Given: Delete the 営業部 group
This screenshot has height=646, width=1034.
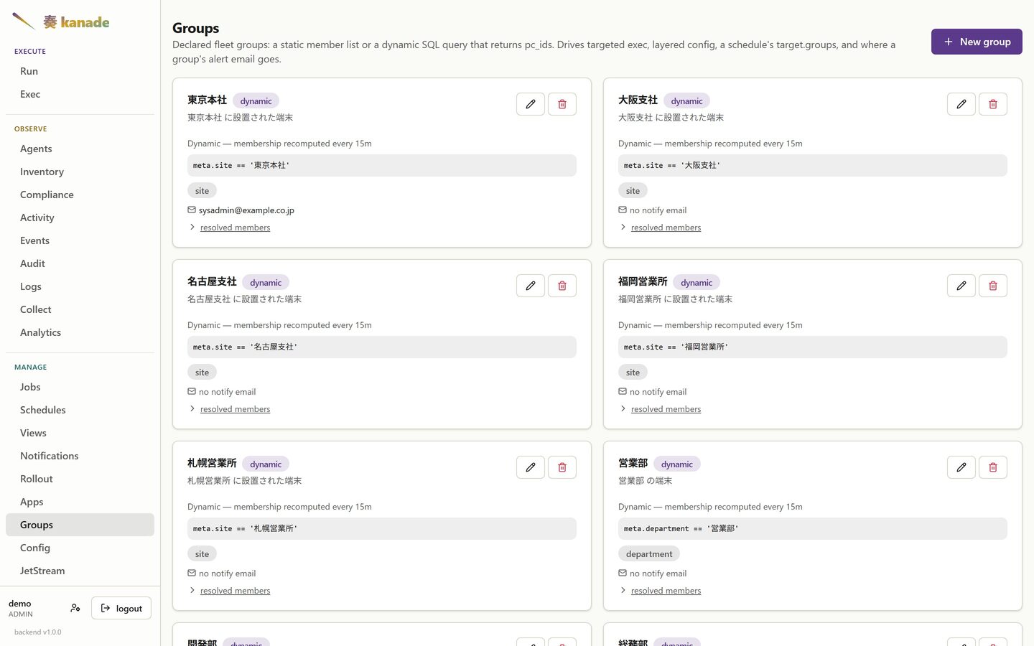Looking at the screenshot, I should click(x=993, y=467).
